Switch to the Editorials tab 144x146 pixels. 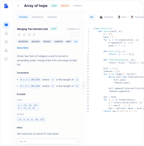52,17
